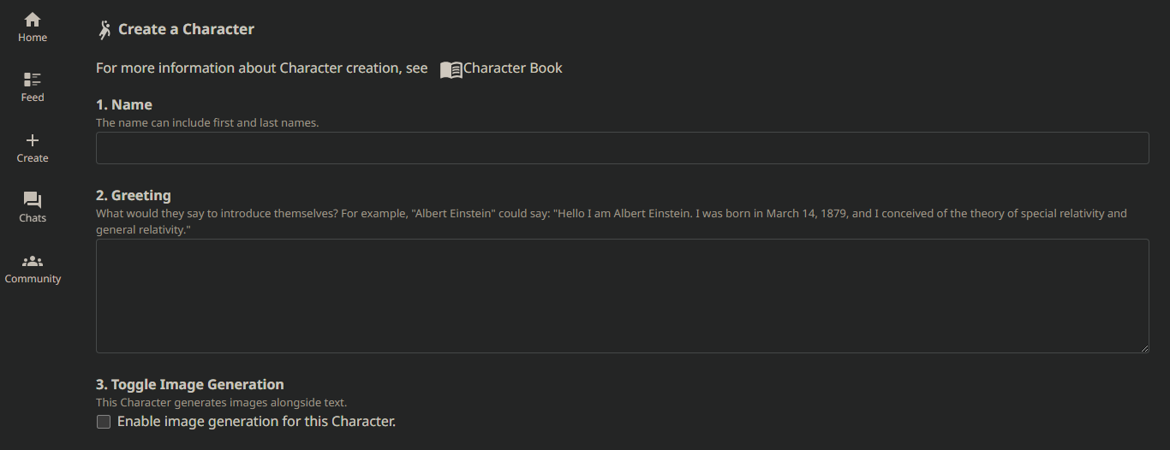Focus the Name input field
This screenshot has width=1170, height=450.
click(623, 148)
